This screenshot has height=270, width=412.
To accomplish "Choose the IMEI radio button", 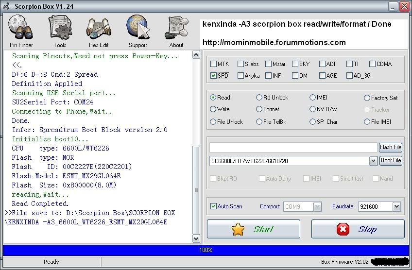I will click(x=312, y=98).
